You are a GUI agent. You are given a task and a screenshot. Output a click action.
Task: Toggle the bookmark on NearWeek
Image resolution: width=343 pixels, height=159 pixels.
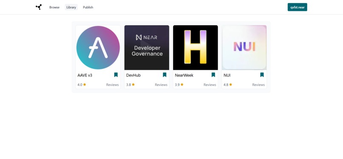click(213, 75)
